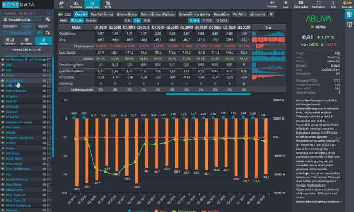Switch to the Balansräkning tab

[x=127, y=14]
